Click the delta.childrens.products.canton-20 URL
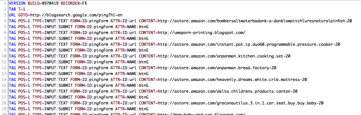Image resolution: width=361 pixels, height=115 pixels. (228, 91)
